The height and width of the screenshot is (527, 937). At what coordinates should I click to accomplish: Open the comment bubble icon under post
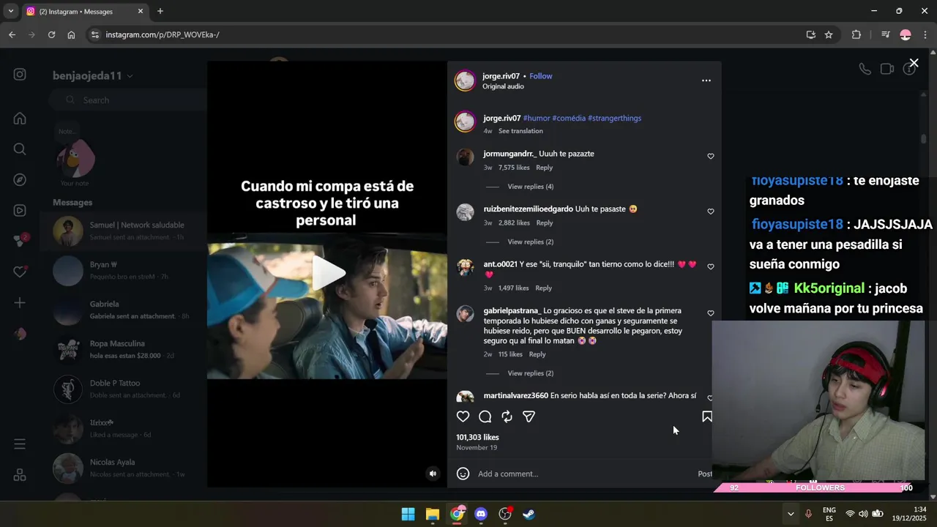[x=485, y=416]
